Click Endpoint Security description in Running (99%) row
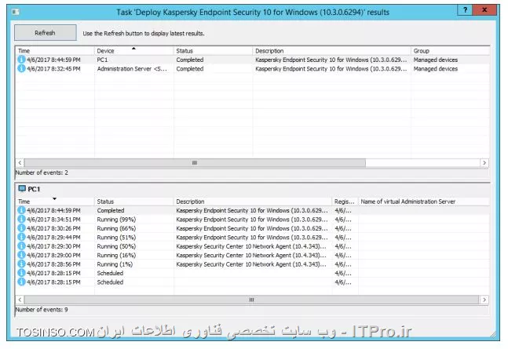 click(x=252, y=220)
